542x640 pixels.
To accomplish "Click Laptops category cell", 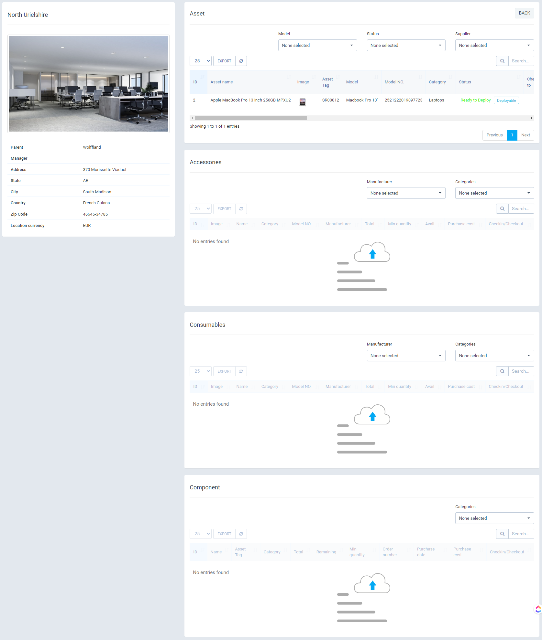I will [x=436, y=100].
